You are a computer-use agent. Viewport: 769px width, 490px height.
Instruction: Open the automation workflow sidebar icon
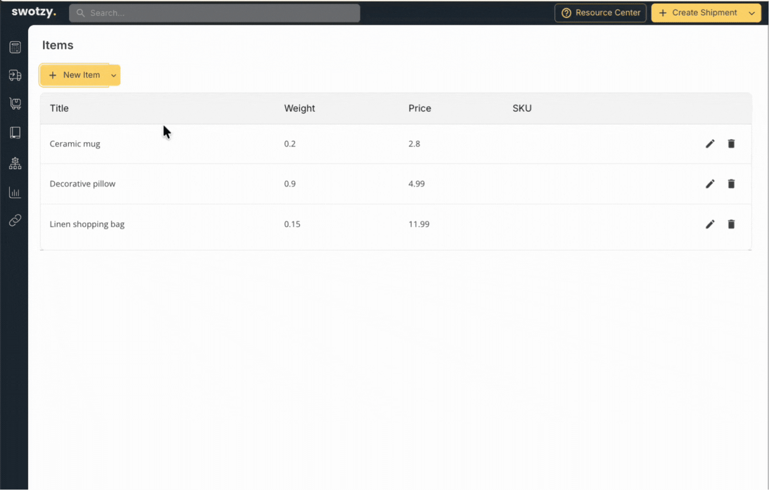point(15,163)
